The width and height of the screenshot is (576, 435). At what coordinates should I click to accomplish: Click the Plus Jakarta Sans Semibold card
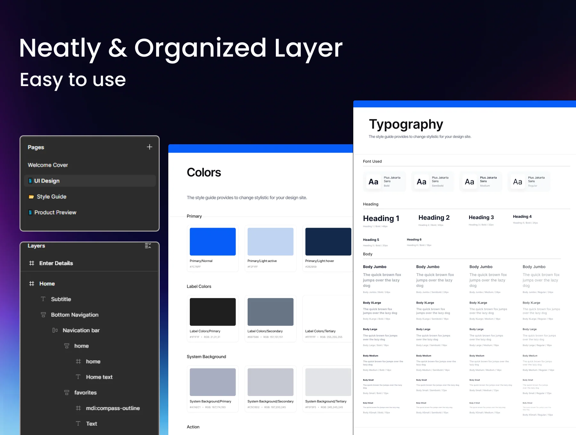433,182
